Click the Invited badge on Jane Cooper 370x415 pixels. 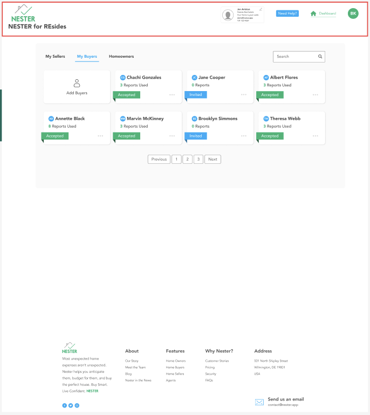(x=196, y=95)
